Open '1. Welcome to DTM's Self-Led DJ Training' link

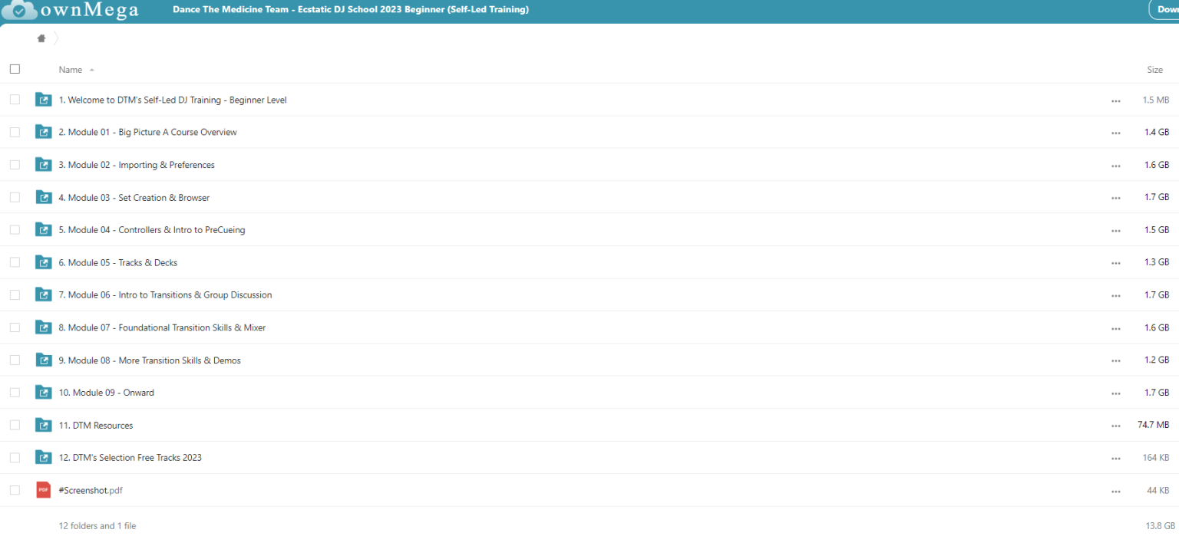pos(173,100)
